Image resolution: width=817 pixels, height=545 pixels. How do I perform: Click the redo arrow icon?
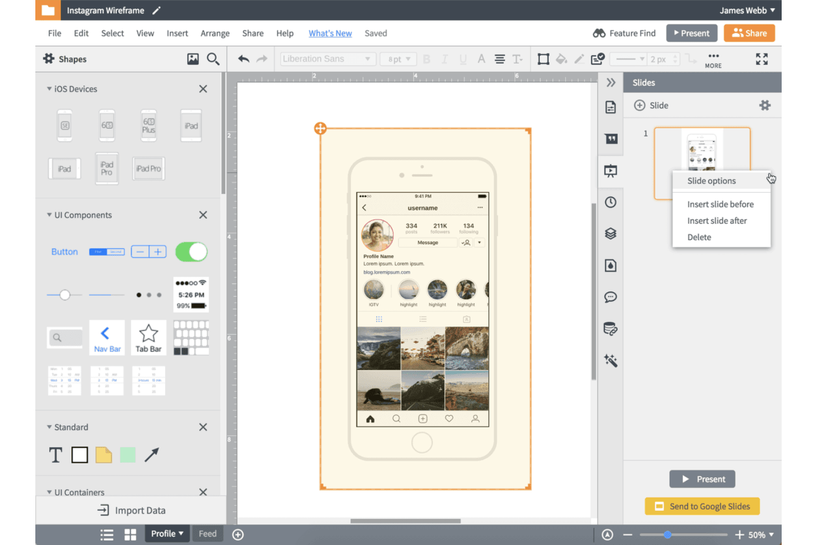point(262,59)
